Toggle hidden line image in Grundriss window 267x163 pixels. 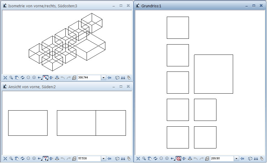250,158
